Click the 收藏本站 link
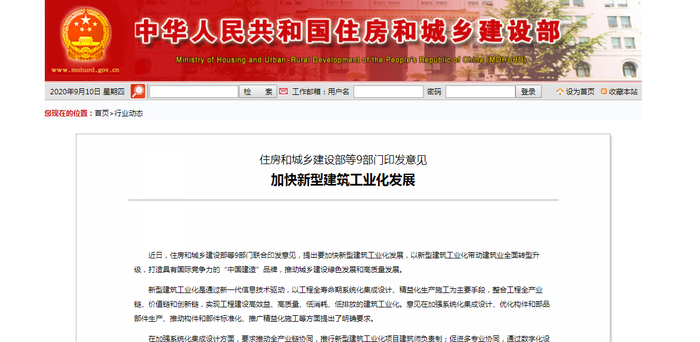This screenshot has width=700, height=342. (623, 92)
